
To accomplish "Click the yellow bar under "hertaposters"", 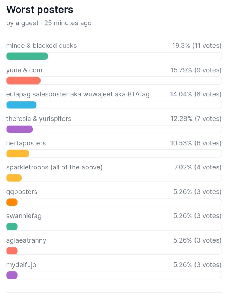I will (17, 154).
